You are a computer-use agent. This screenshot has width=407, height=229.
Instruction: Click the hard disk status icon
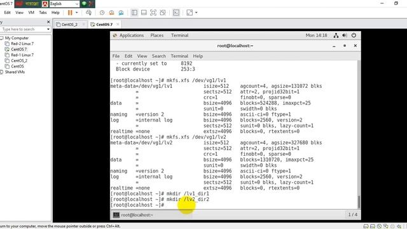(x=366, y=226)
